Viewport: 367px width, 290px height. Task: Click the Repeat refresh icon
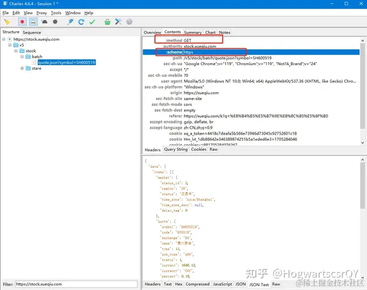pos(81,22)
